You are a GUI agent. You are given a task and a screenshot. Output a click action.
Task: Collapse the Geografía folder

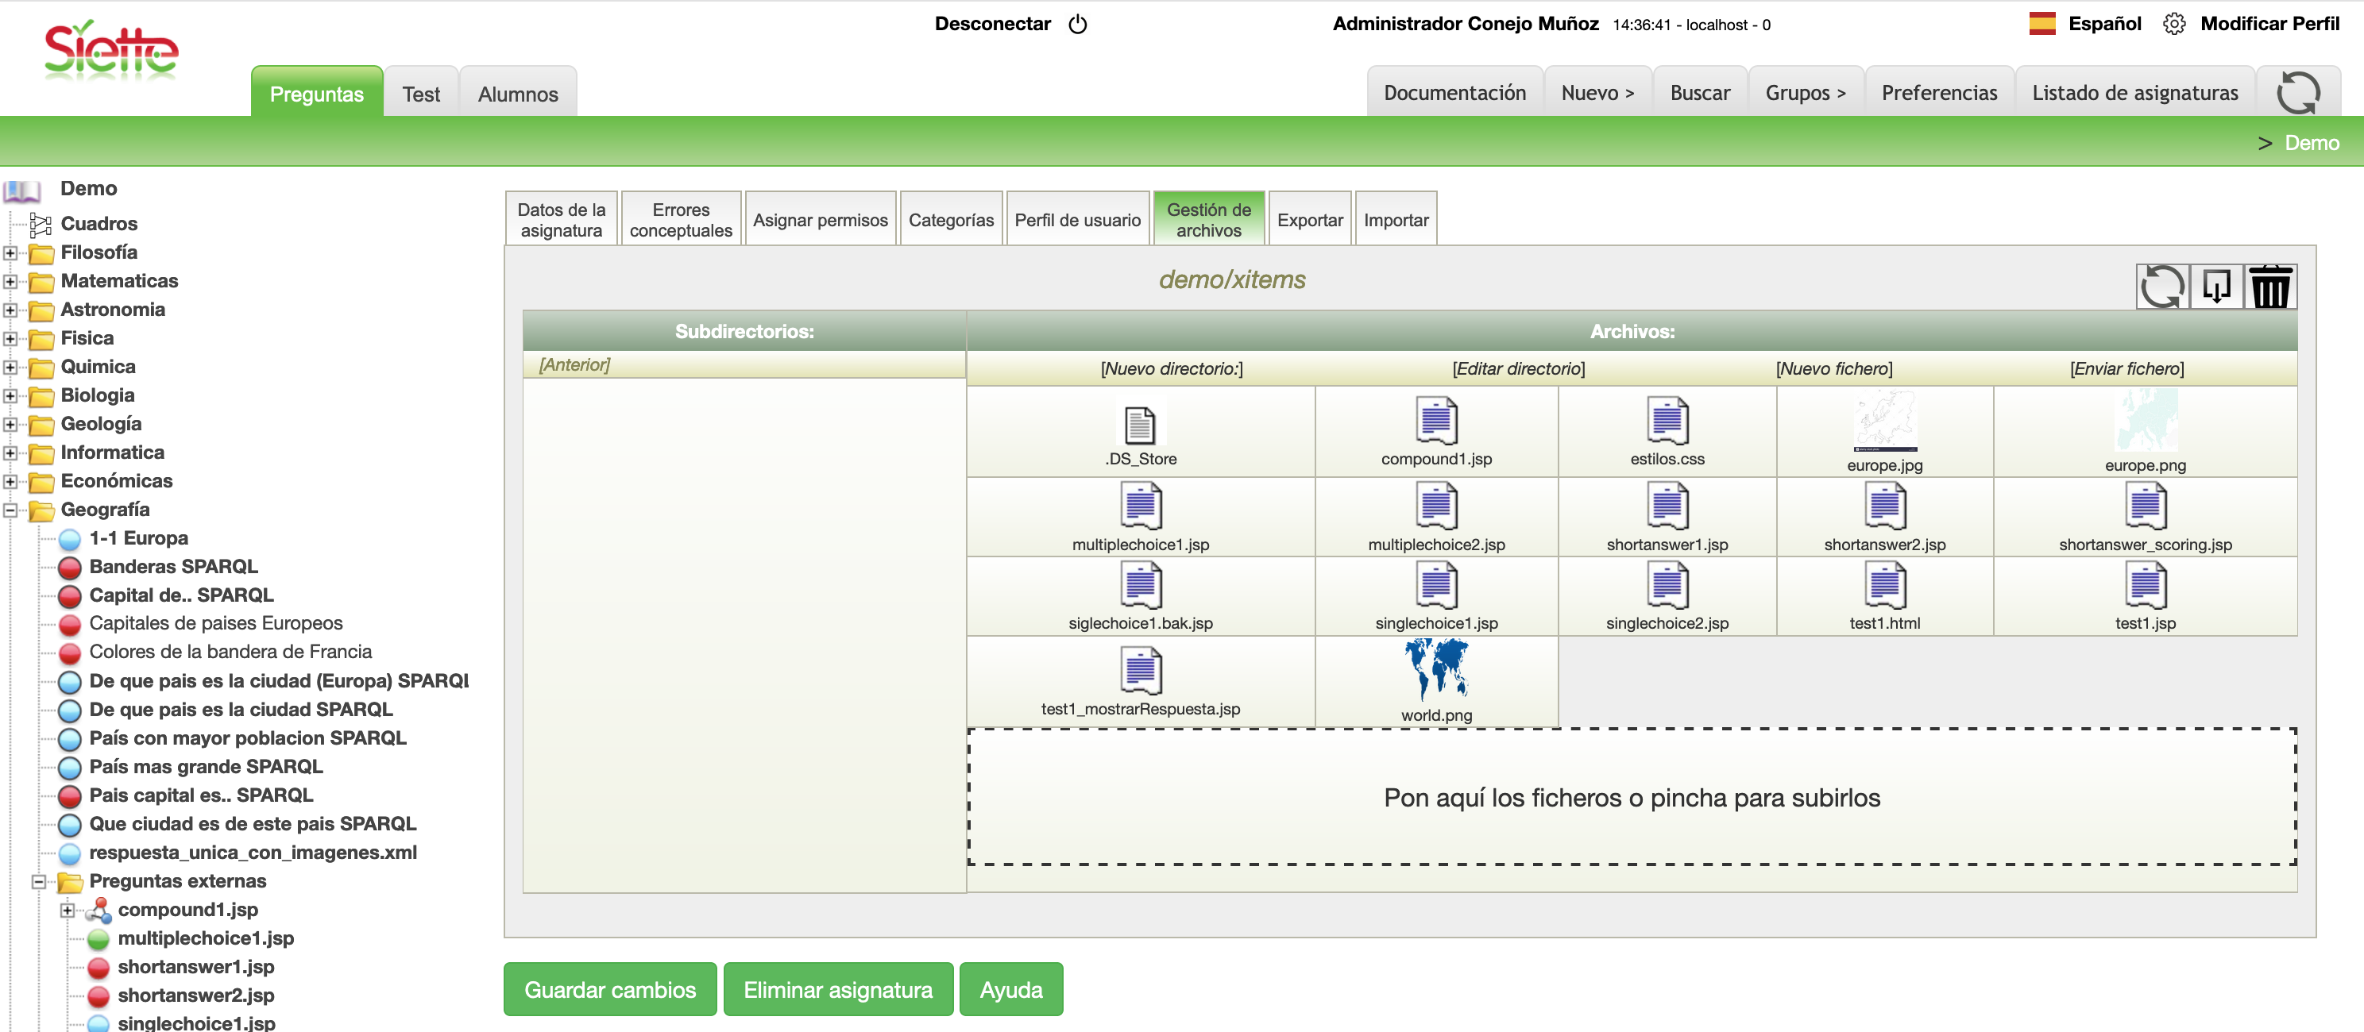[x=10, y=510]
